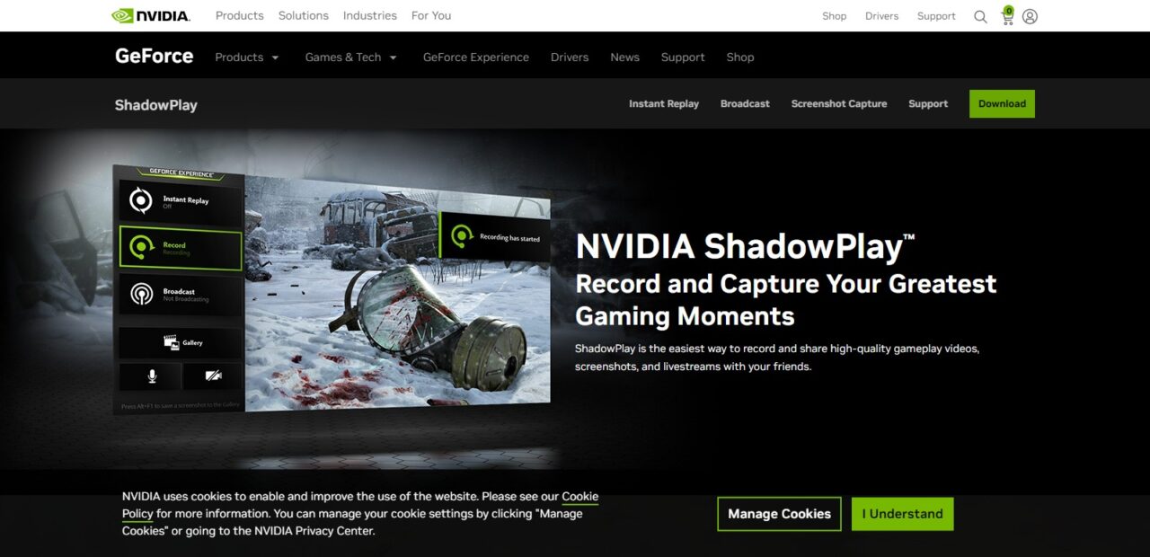Click the I Understand cookie button
The height and width of the screenshot is (557, 1150).
pyautogui.click(x=902, y=514)
